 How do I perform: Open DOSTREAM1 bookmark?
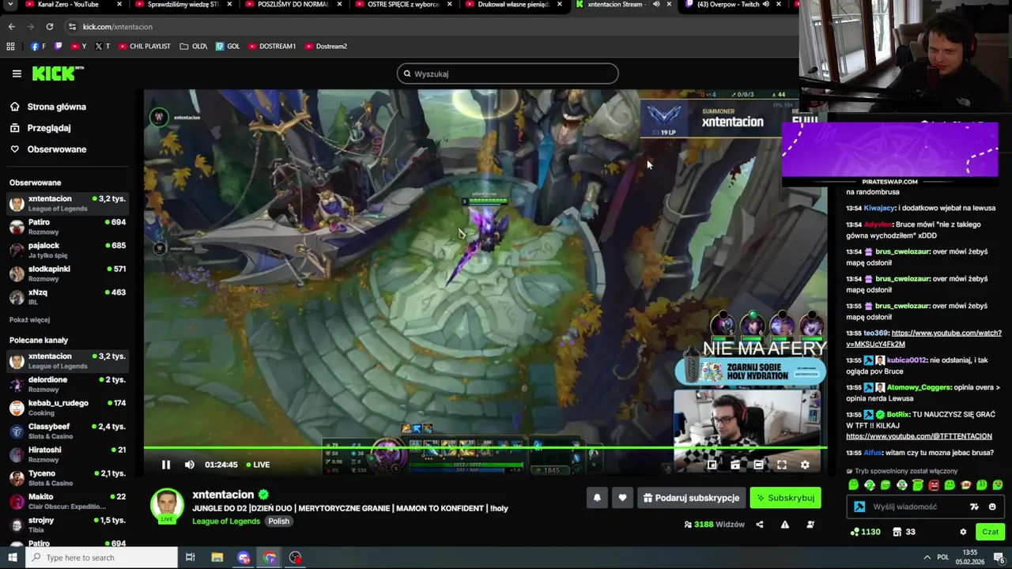click(x=271, y=47)
